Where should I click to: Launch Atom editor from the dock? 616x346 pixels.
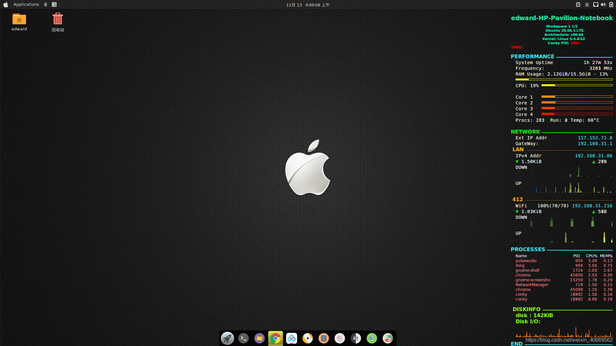coord(340,338)
